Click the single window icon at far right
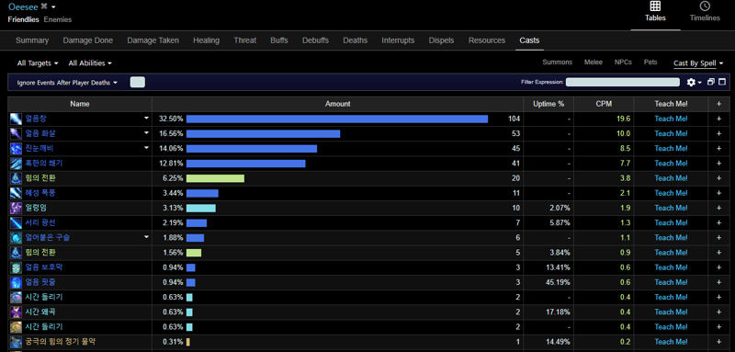Image resolution: width=735 pixels, height=352 pixels. (722, 82)
